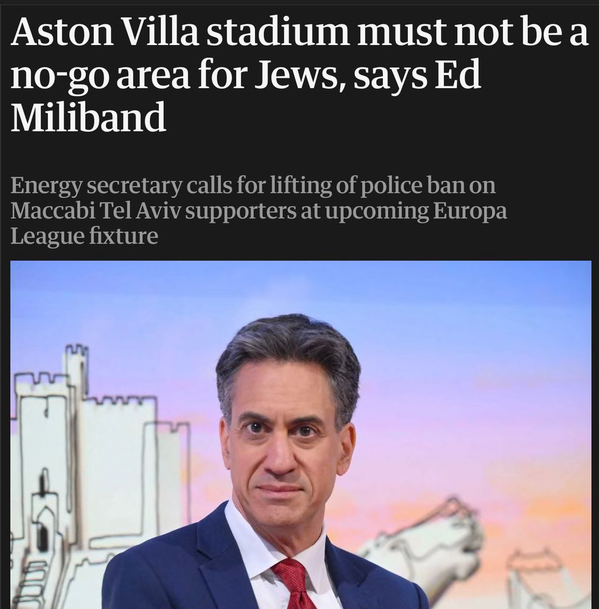
Task: Open the article's main photo
Action: tap(301, 435)
